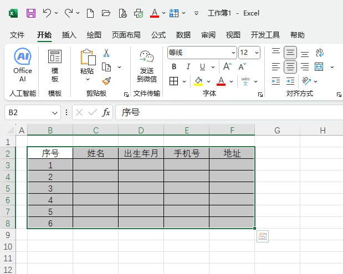343x274 pixels.
Task: Apply red font color from quick toolbar
Action: click(x=155, y=13)
